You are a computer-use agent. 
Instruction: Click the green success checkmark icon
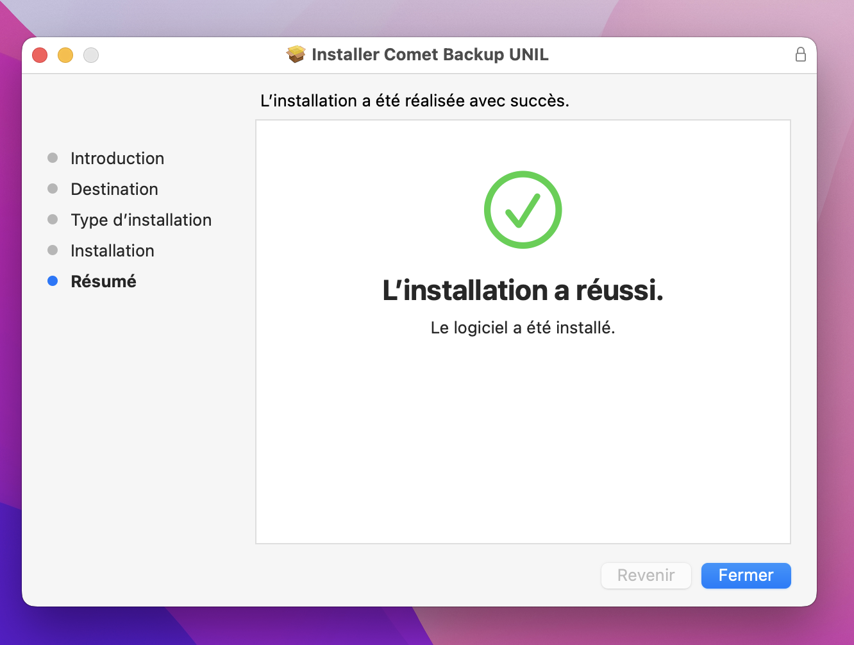pyautogui.click(x=523, y=210)
